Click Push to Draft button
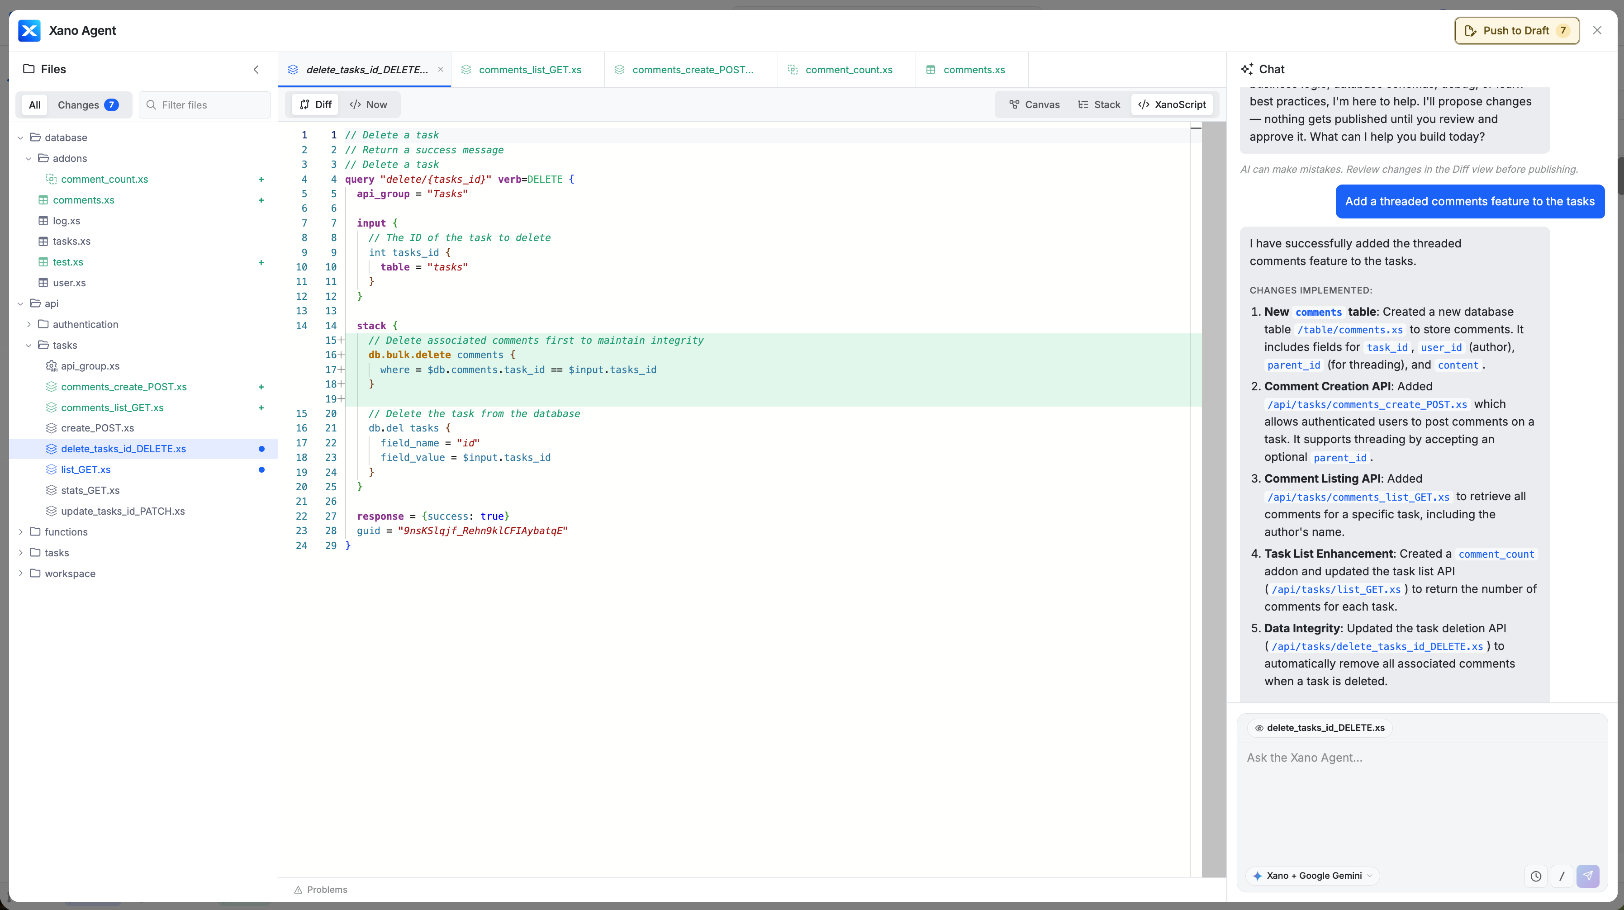 click(1517, 31)
